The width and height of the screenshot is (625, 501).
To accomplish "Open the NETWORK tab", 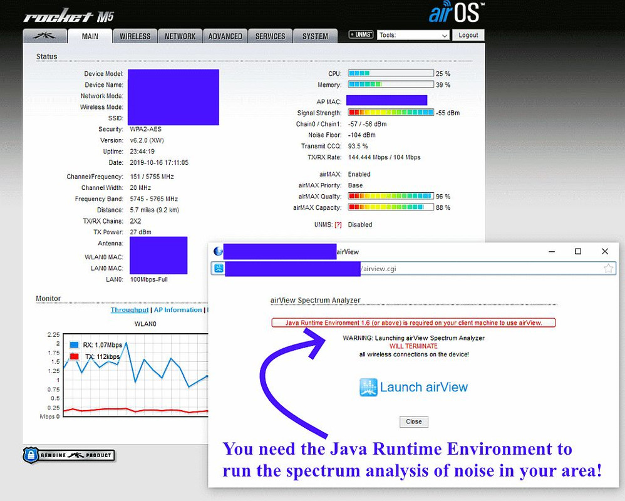I will (x=180, y=36).
